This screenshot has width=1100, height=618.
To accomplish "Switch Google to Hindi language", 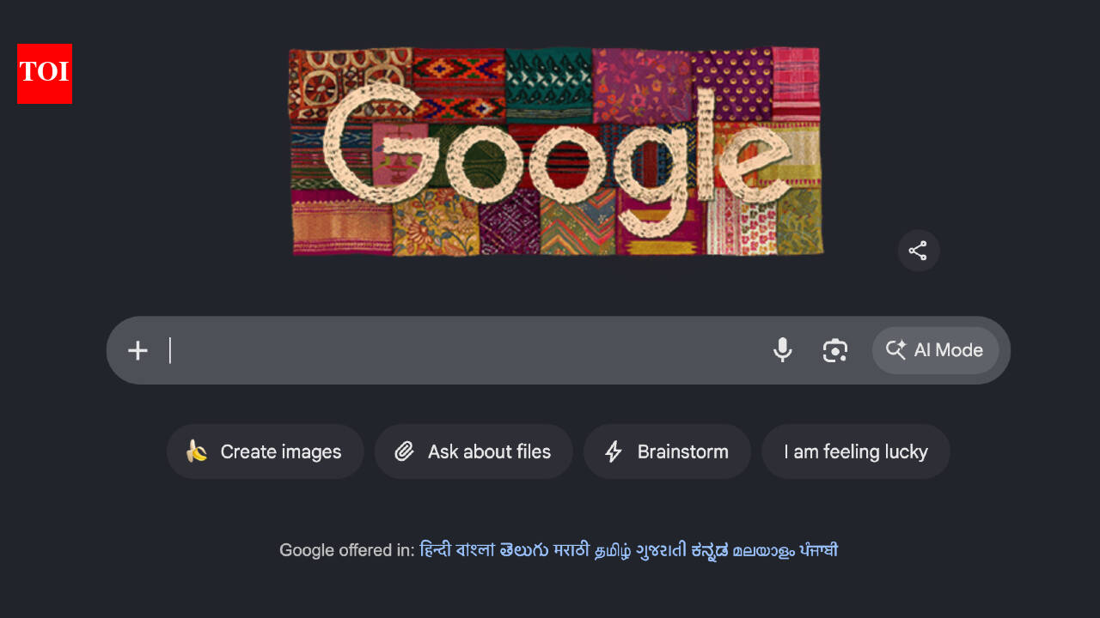I will pos(435,550).
